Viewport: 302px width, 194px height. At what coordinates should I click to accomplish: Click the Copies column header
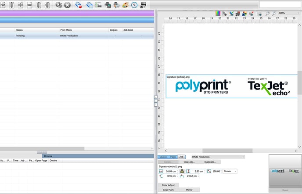(x=115, y=30)
